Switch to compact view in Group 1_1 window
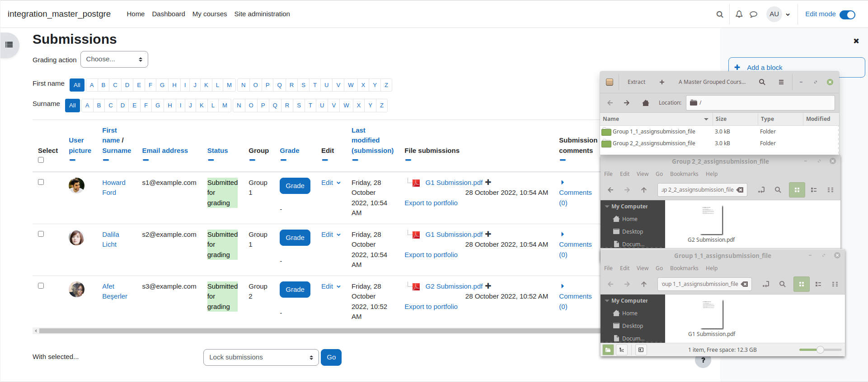 click(835, 284)
